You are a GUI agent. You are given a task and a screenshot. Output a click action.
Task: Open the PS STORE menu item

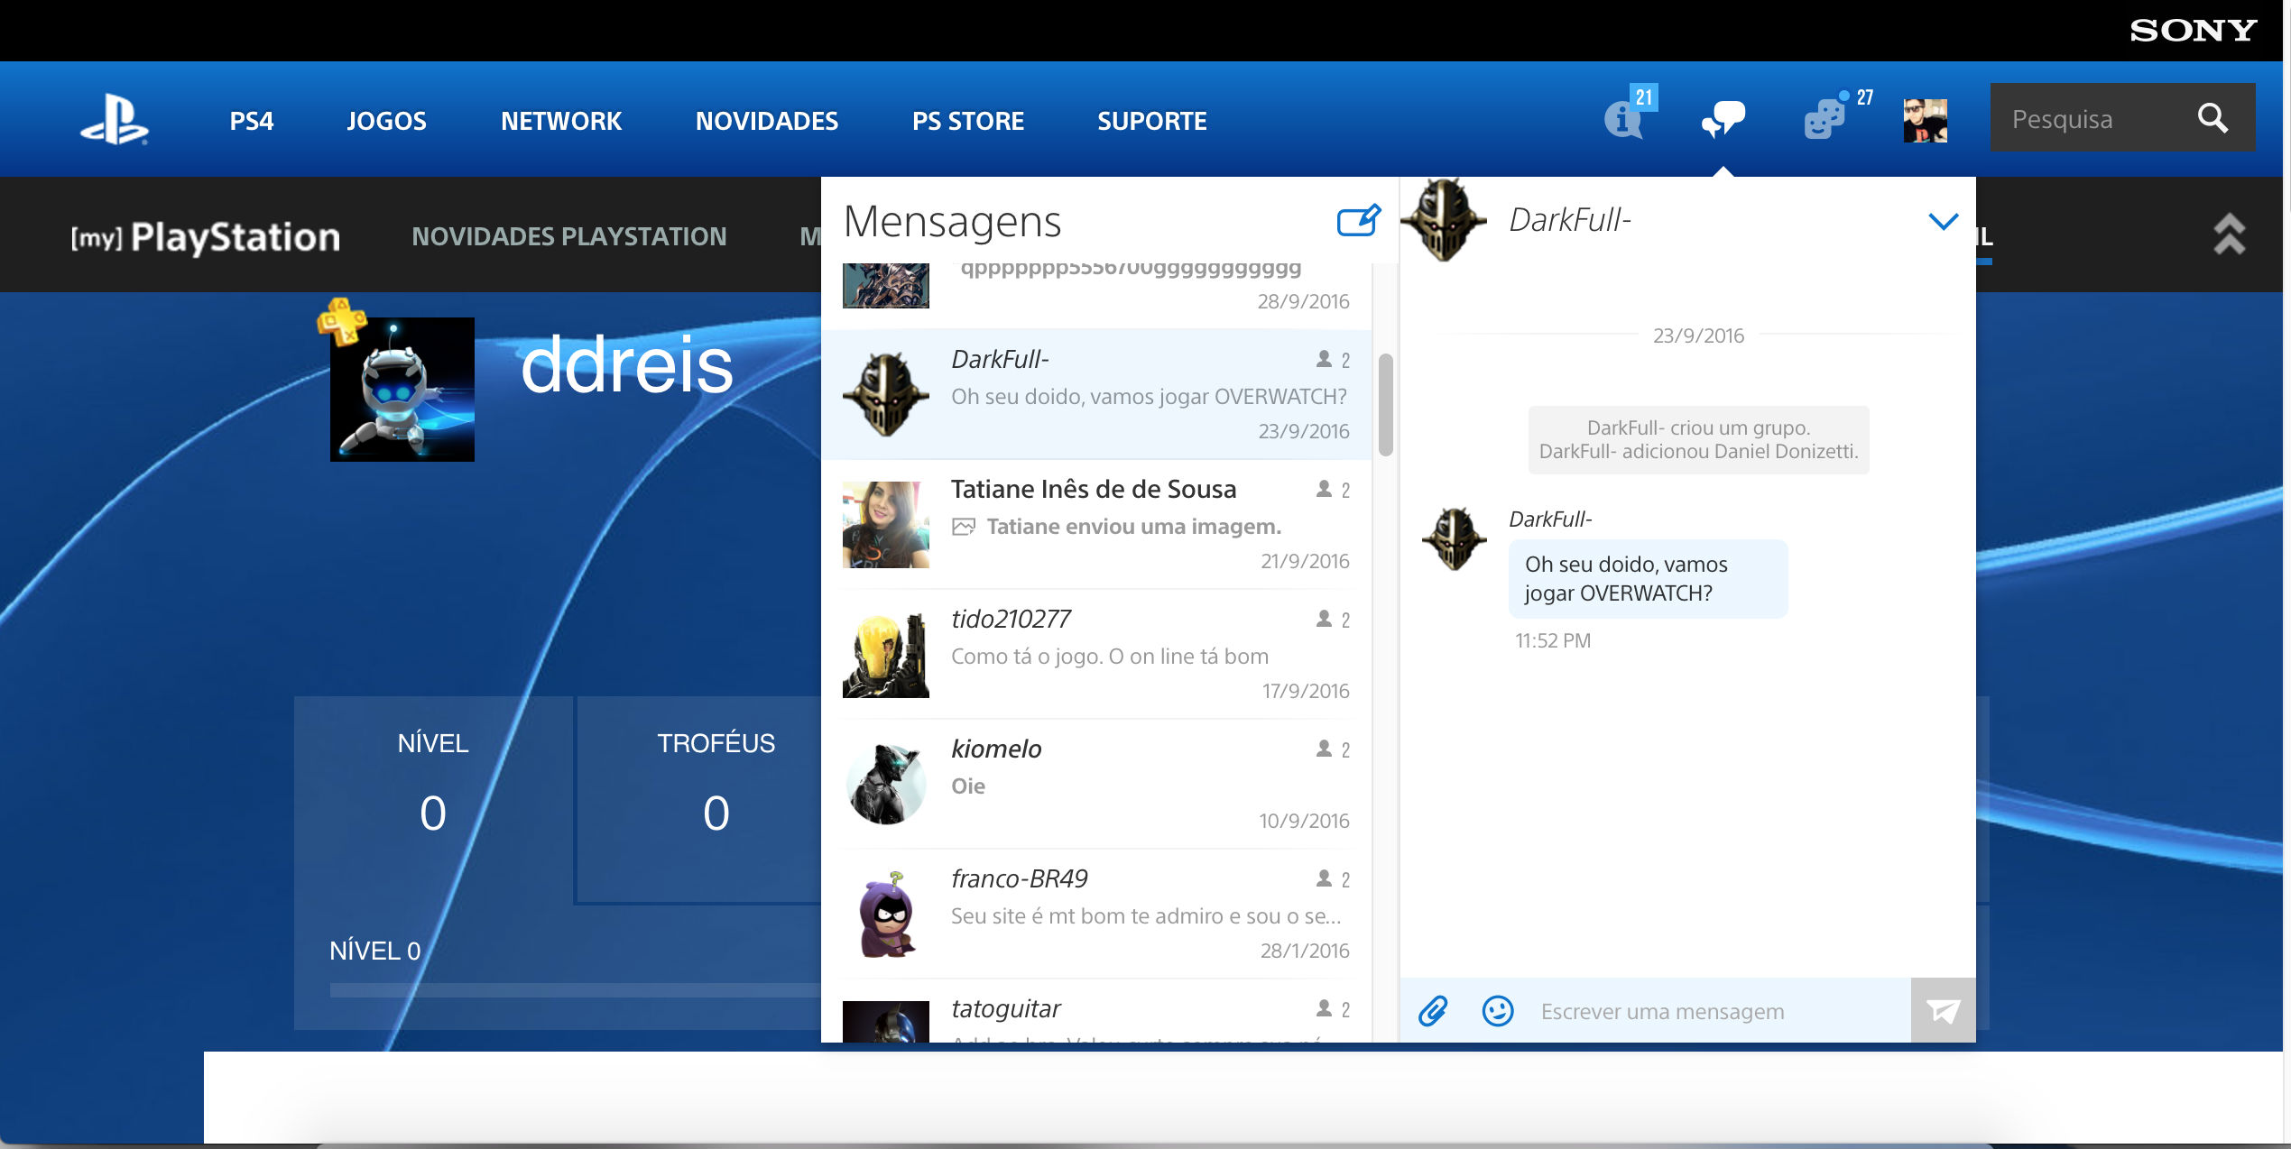tap(968, 120)
